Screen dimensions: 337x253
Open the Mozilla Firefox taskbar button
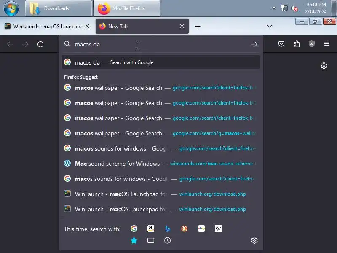pos(127,8)
